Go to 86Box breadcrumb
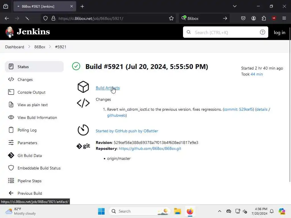The width and height of the screenshot is (291, 218). pyautogui.click(x=40, y=47)
